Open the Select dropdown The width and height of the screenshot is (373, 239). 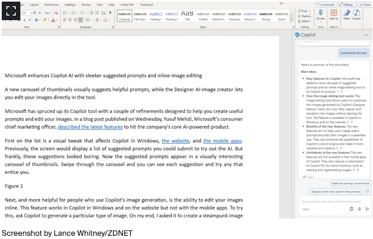(304, 21)
